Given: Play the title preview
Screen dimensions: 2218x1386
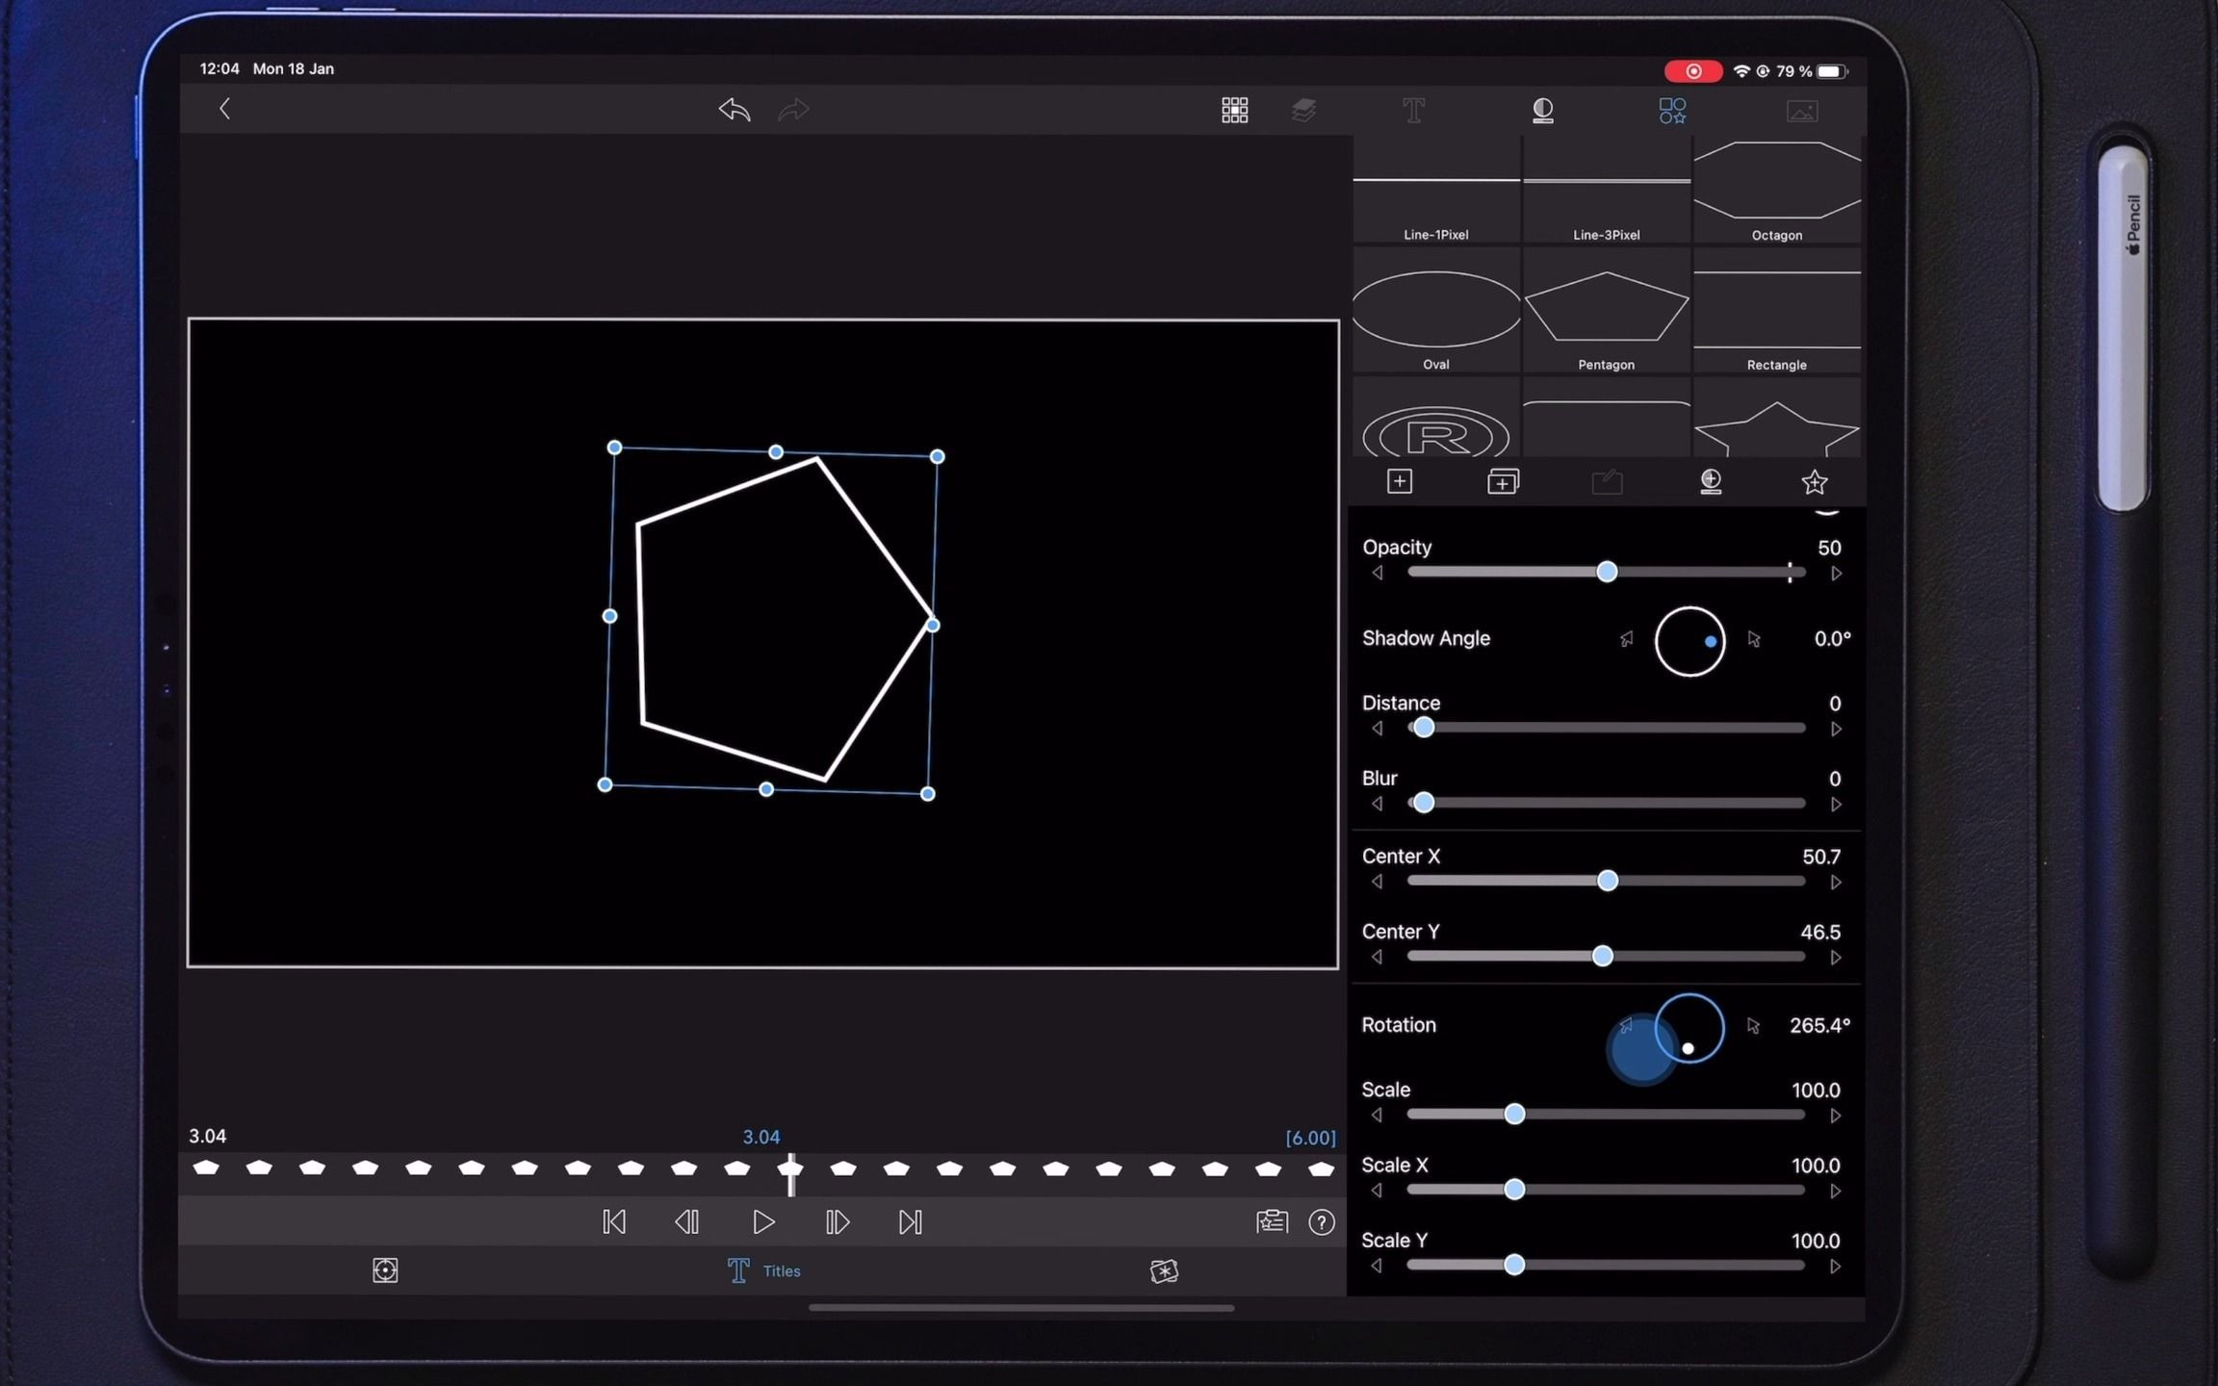Looking at the screenshot, I should point(761,1222).
